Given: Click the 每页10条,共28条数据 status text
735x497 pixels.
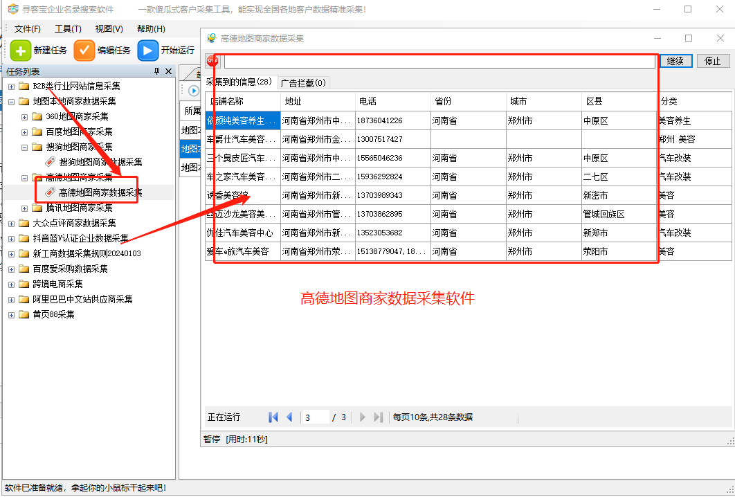Looking at the screenshot, I should pos(433,417).
